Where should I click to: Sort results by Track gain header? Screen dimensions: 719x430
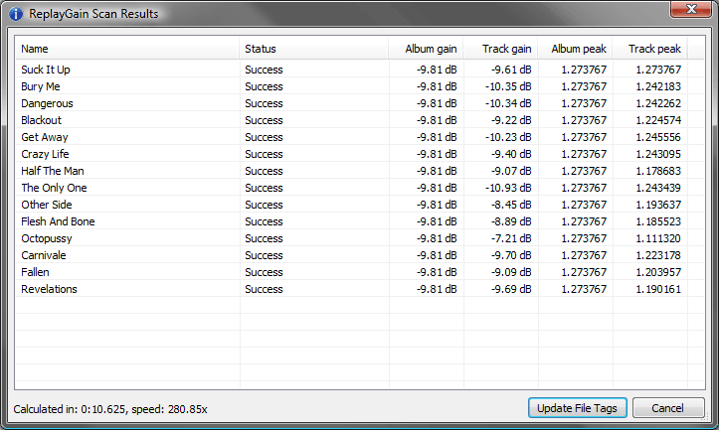tap(501, 49)
